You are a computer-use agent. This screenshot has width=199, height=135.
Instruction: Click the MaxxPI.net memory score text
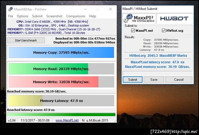158,67
